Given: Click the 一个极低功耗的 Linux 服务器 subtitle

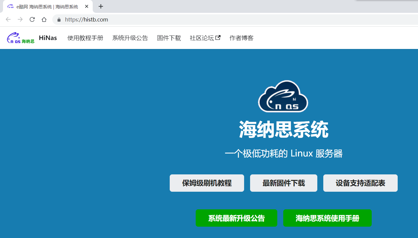Looking at the screenshot, I should [284, 154].
